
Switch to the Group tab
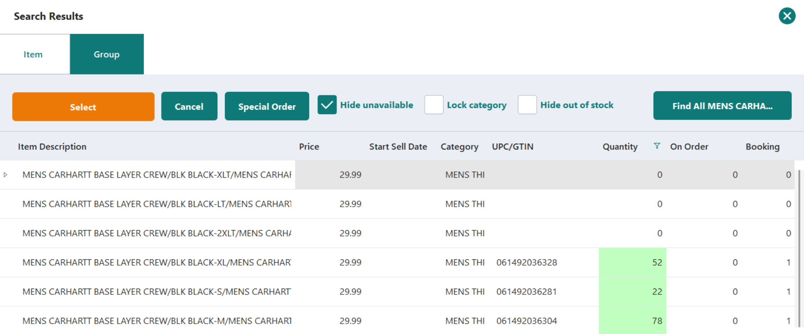click(107, 54)
